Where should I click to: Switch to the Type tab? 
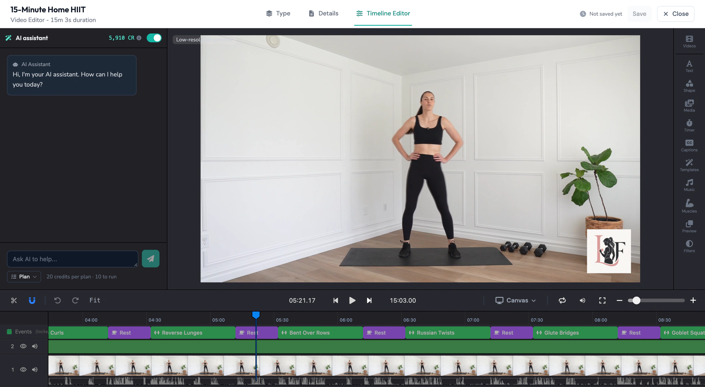(278, 14)
